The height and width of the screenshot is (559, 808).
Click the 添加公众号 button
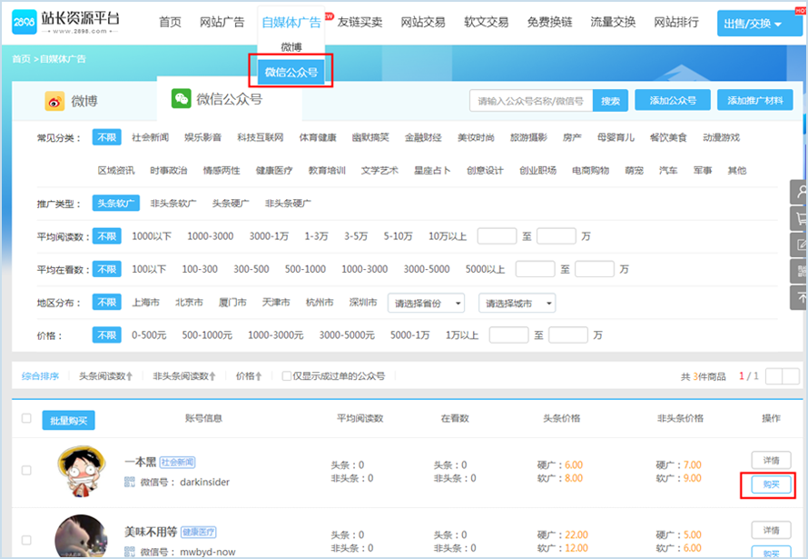[672, 101]
